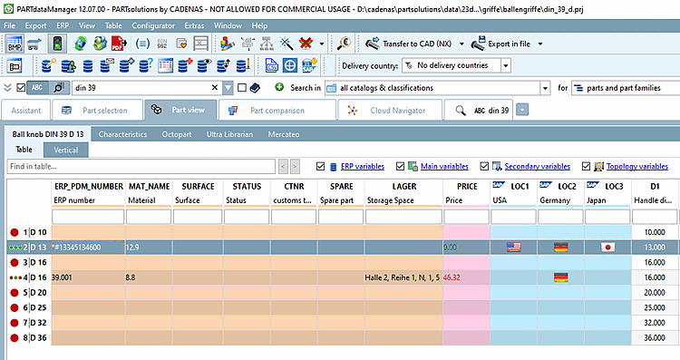Click the green plus icon beside Search in
This screenshot has height=360, width=680.
(279, 87)
